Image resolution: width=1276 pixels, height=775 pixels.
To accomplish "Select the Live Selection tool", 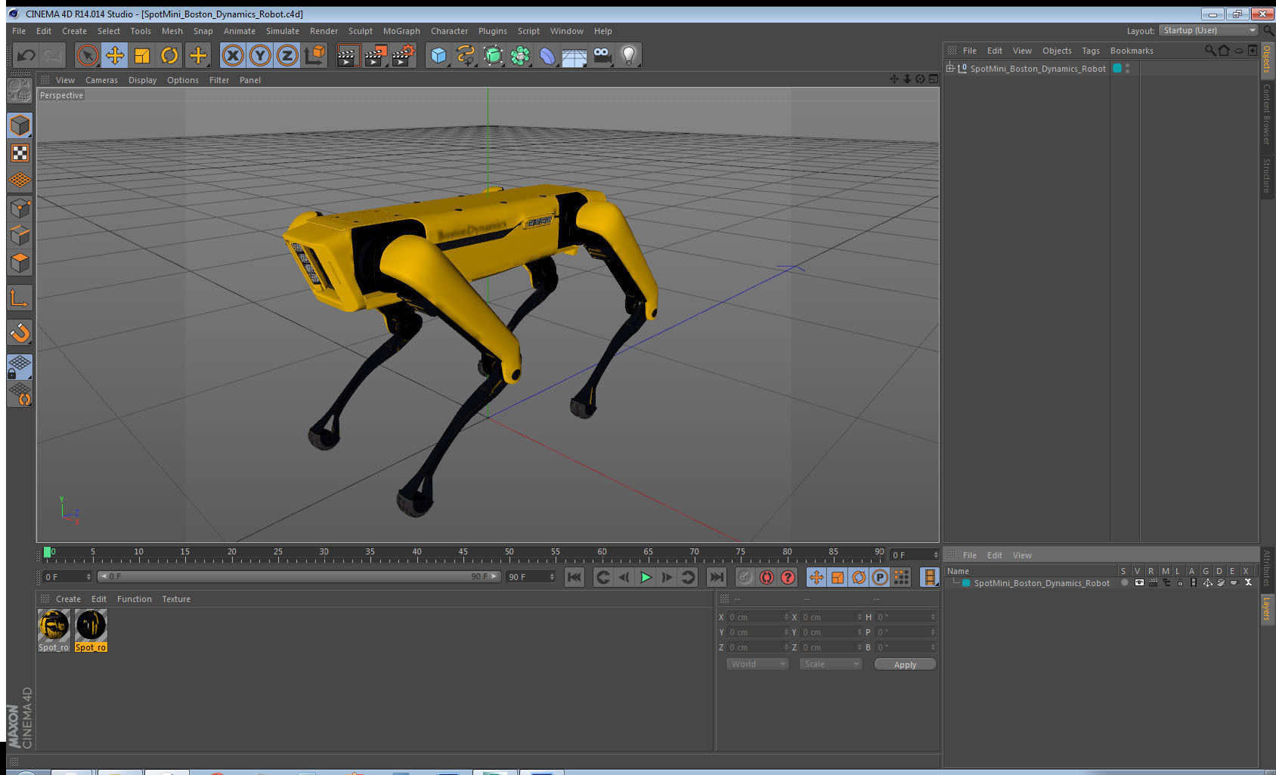I will (x=88, y=55).
